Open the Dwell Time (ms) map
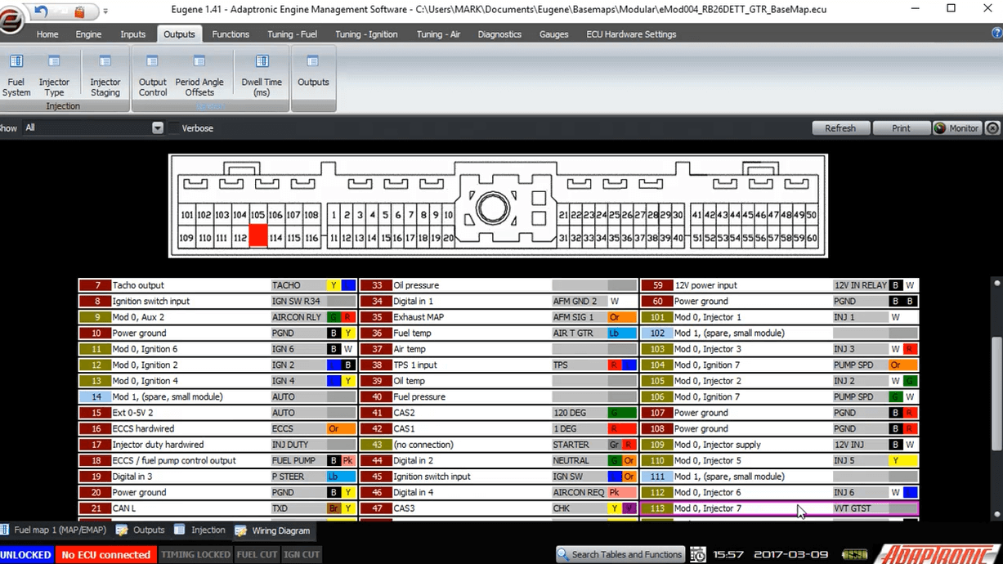Image resolution: width=1003 pixels, height=564 pixels. click(262, 76)
